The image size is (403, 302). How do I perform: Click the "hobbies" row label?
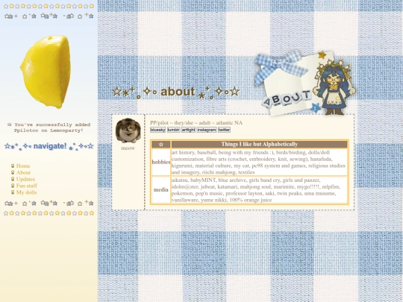[161, 162]
